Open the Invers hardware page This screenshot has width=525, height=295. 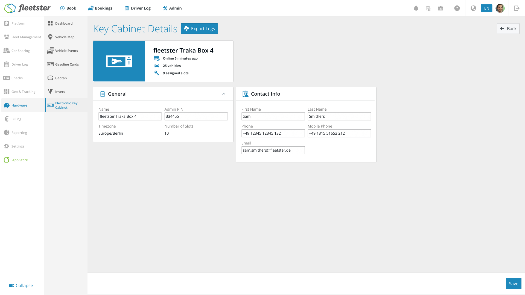60,92
